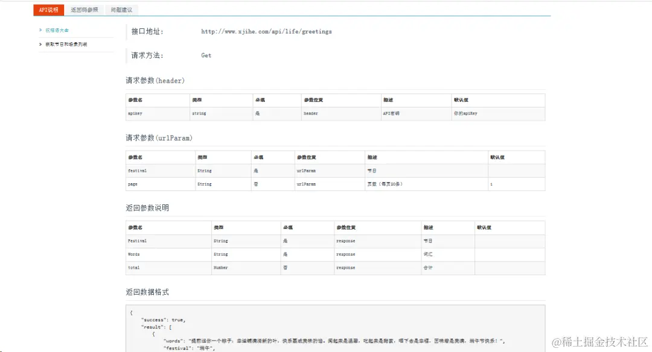Click the 否 required cell in page row
This screenshot has height=352, width=652.
click(273, 184)
